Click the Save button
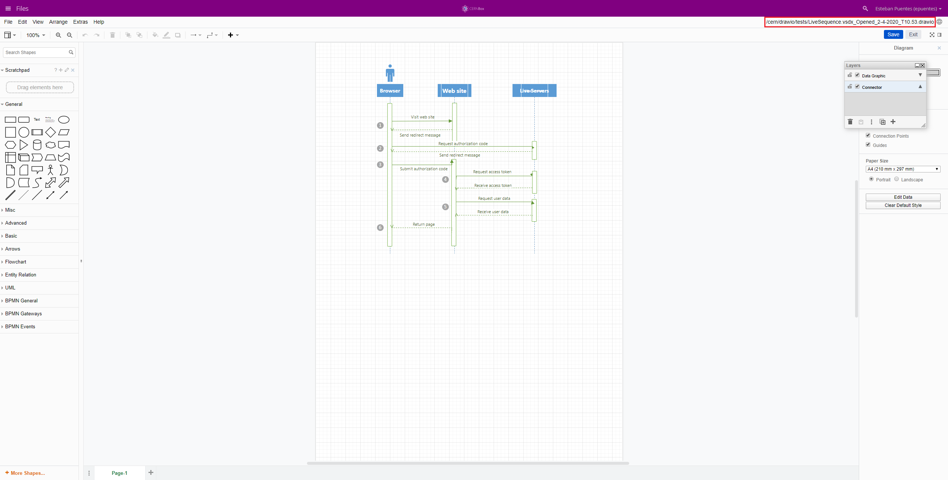948x480 pixels. point(894,35)
